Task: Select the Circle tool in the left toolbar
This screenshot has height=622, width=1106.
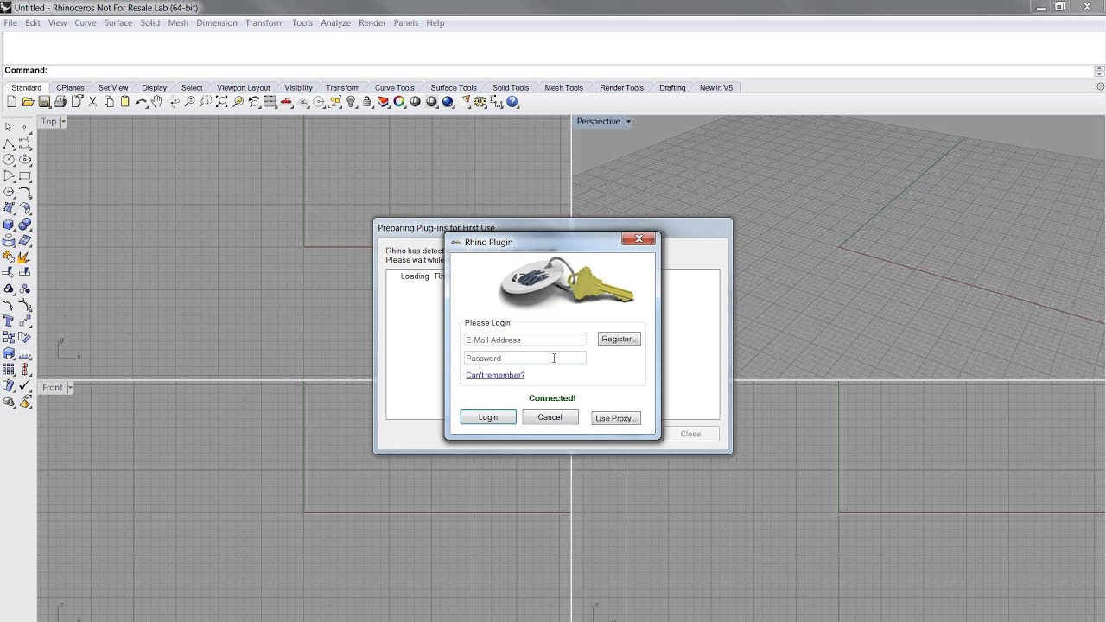Action: coord(9,159)
